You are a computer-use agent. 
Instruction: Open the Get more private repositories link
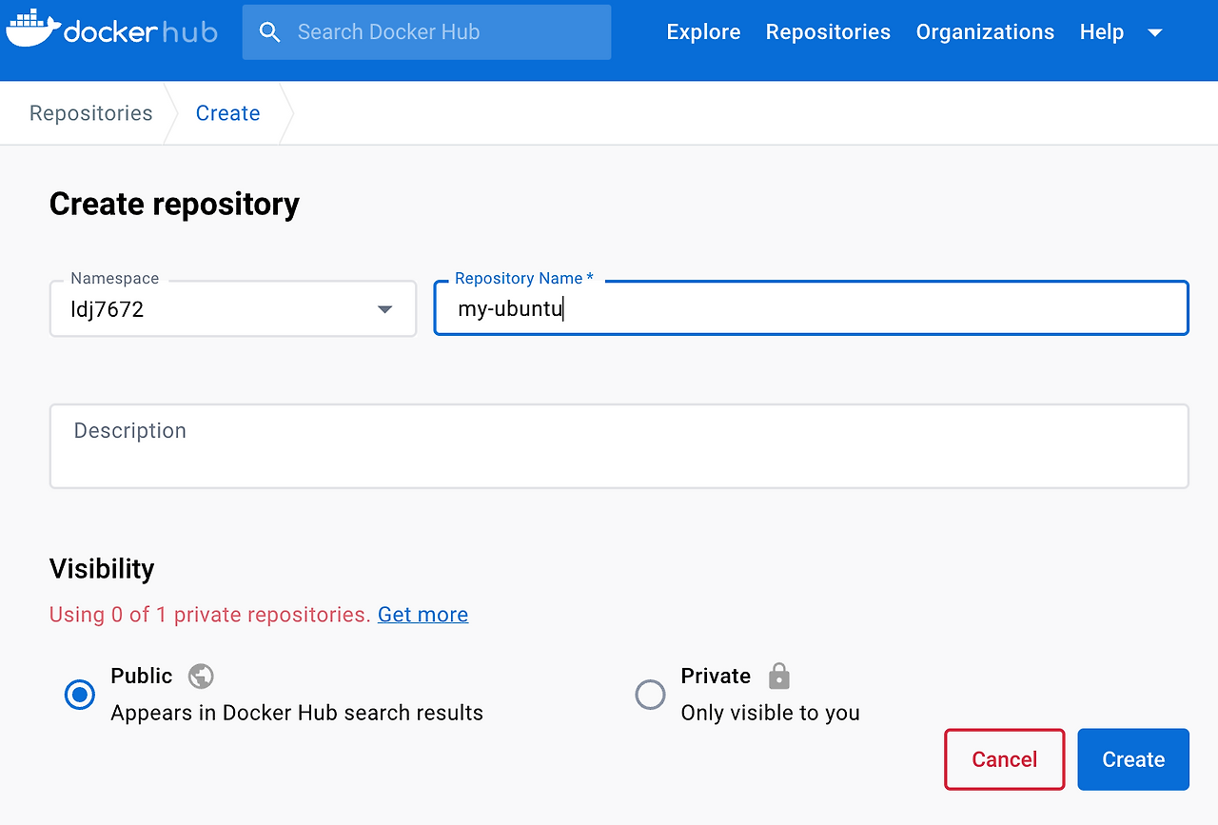pos(422,614)
